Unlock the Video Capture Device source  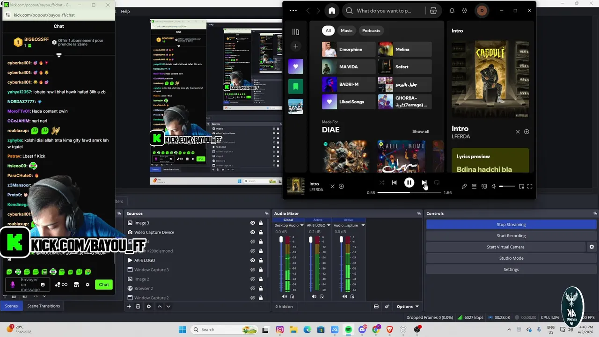(261, 232)
